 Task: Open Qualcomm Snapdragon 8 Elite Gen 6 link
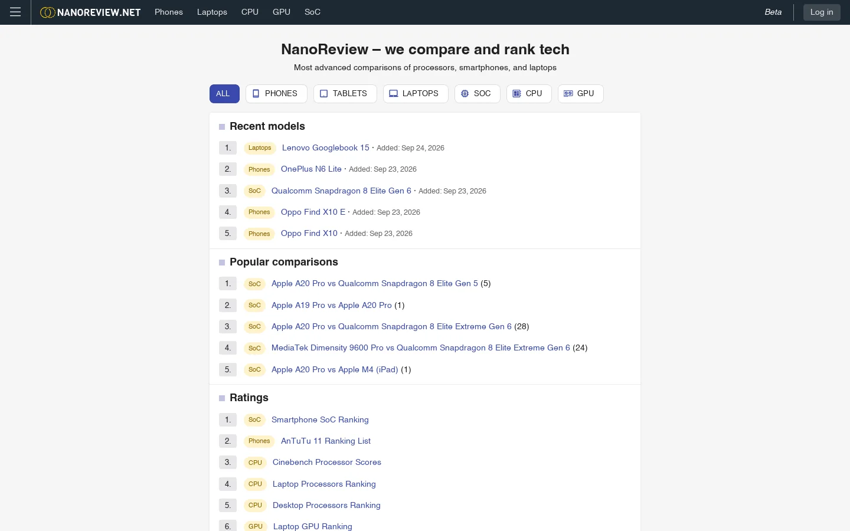(341, 191)
